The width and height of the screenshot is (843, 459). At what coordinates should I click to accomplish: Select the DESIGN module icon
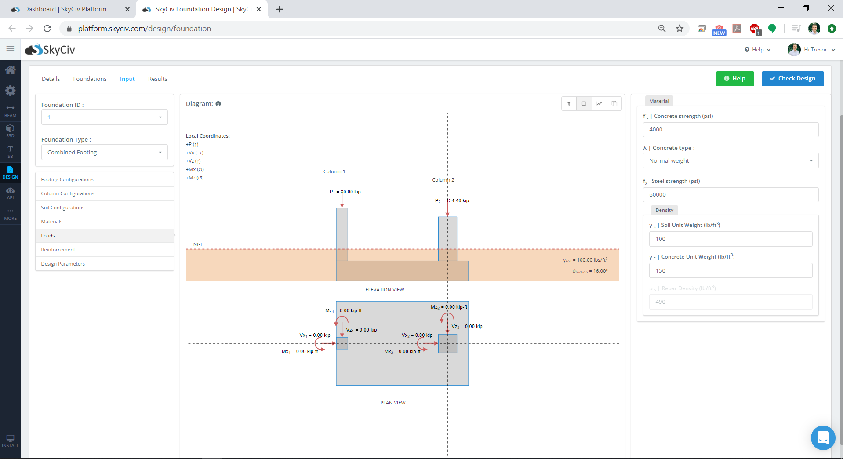pos(10,172)
